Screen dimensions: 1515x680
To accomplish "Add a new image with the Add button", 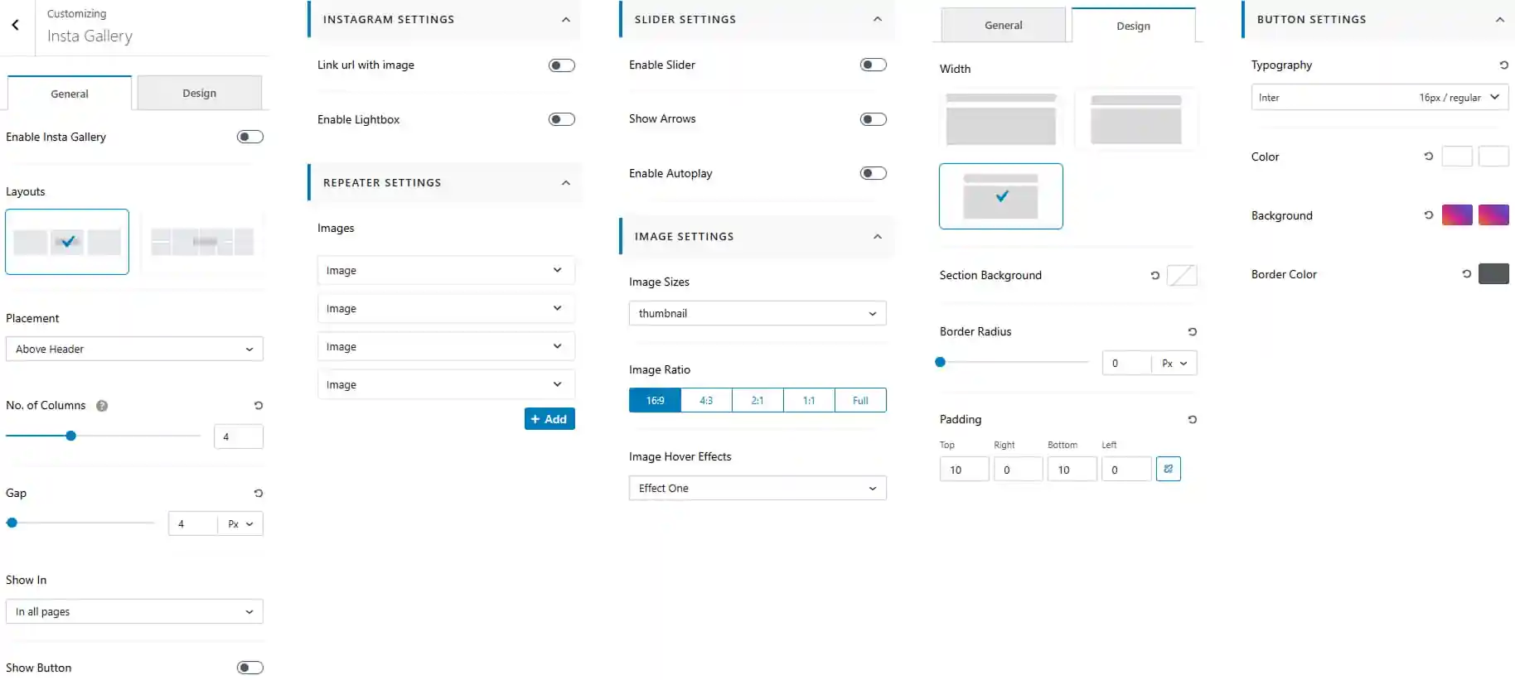I will (x=549, y=419).
